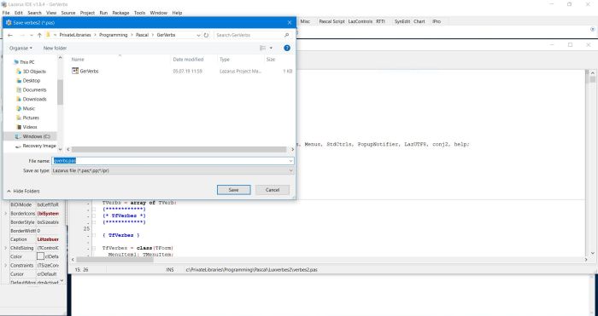
Task: Open Desktop folder in sidebar
Action: pos(32,81)
